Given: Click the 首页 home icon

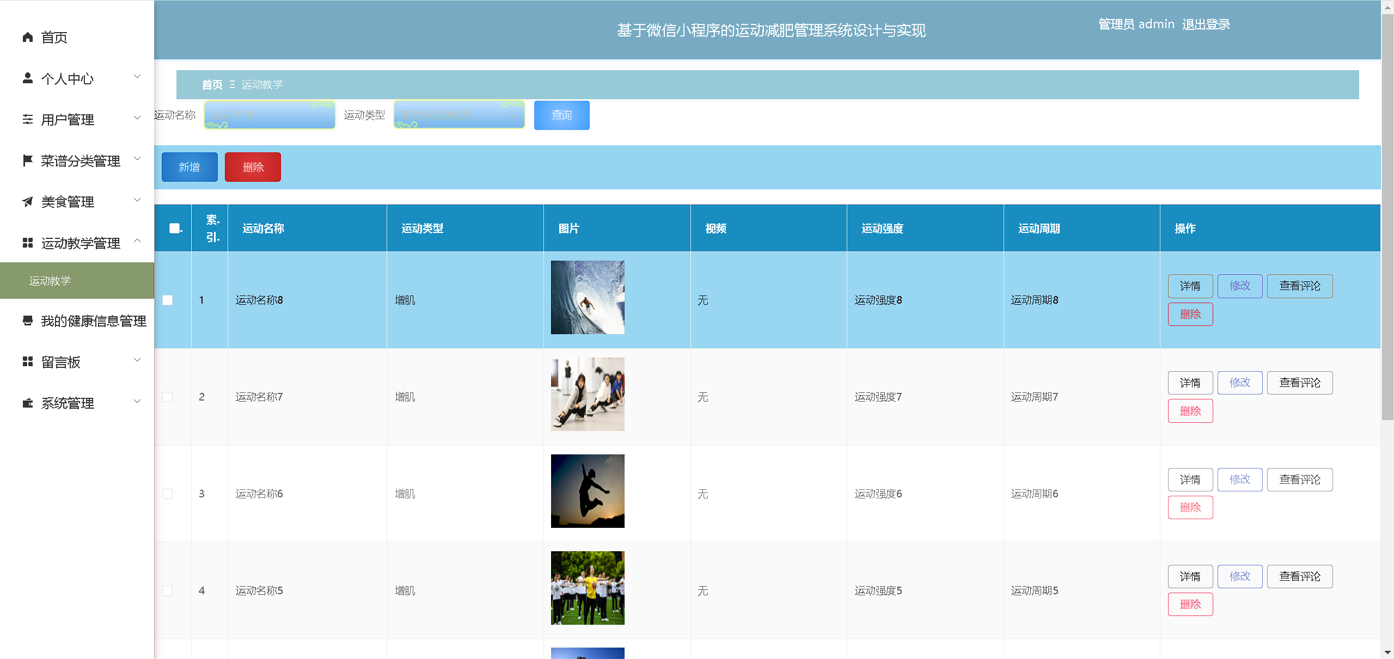Looking at the screenshot, I should tap(28, 37).
